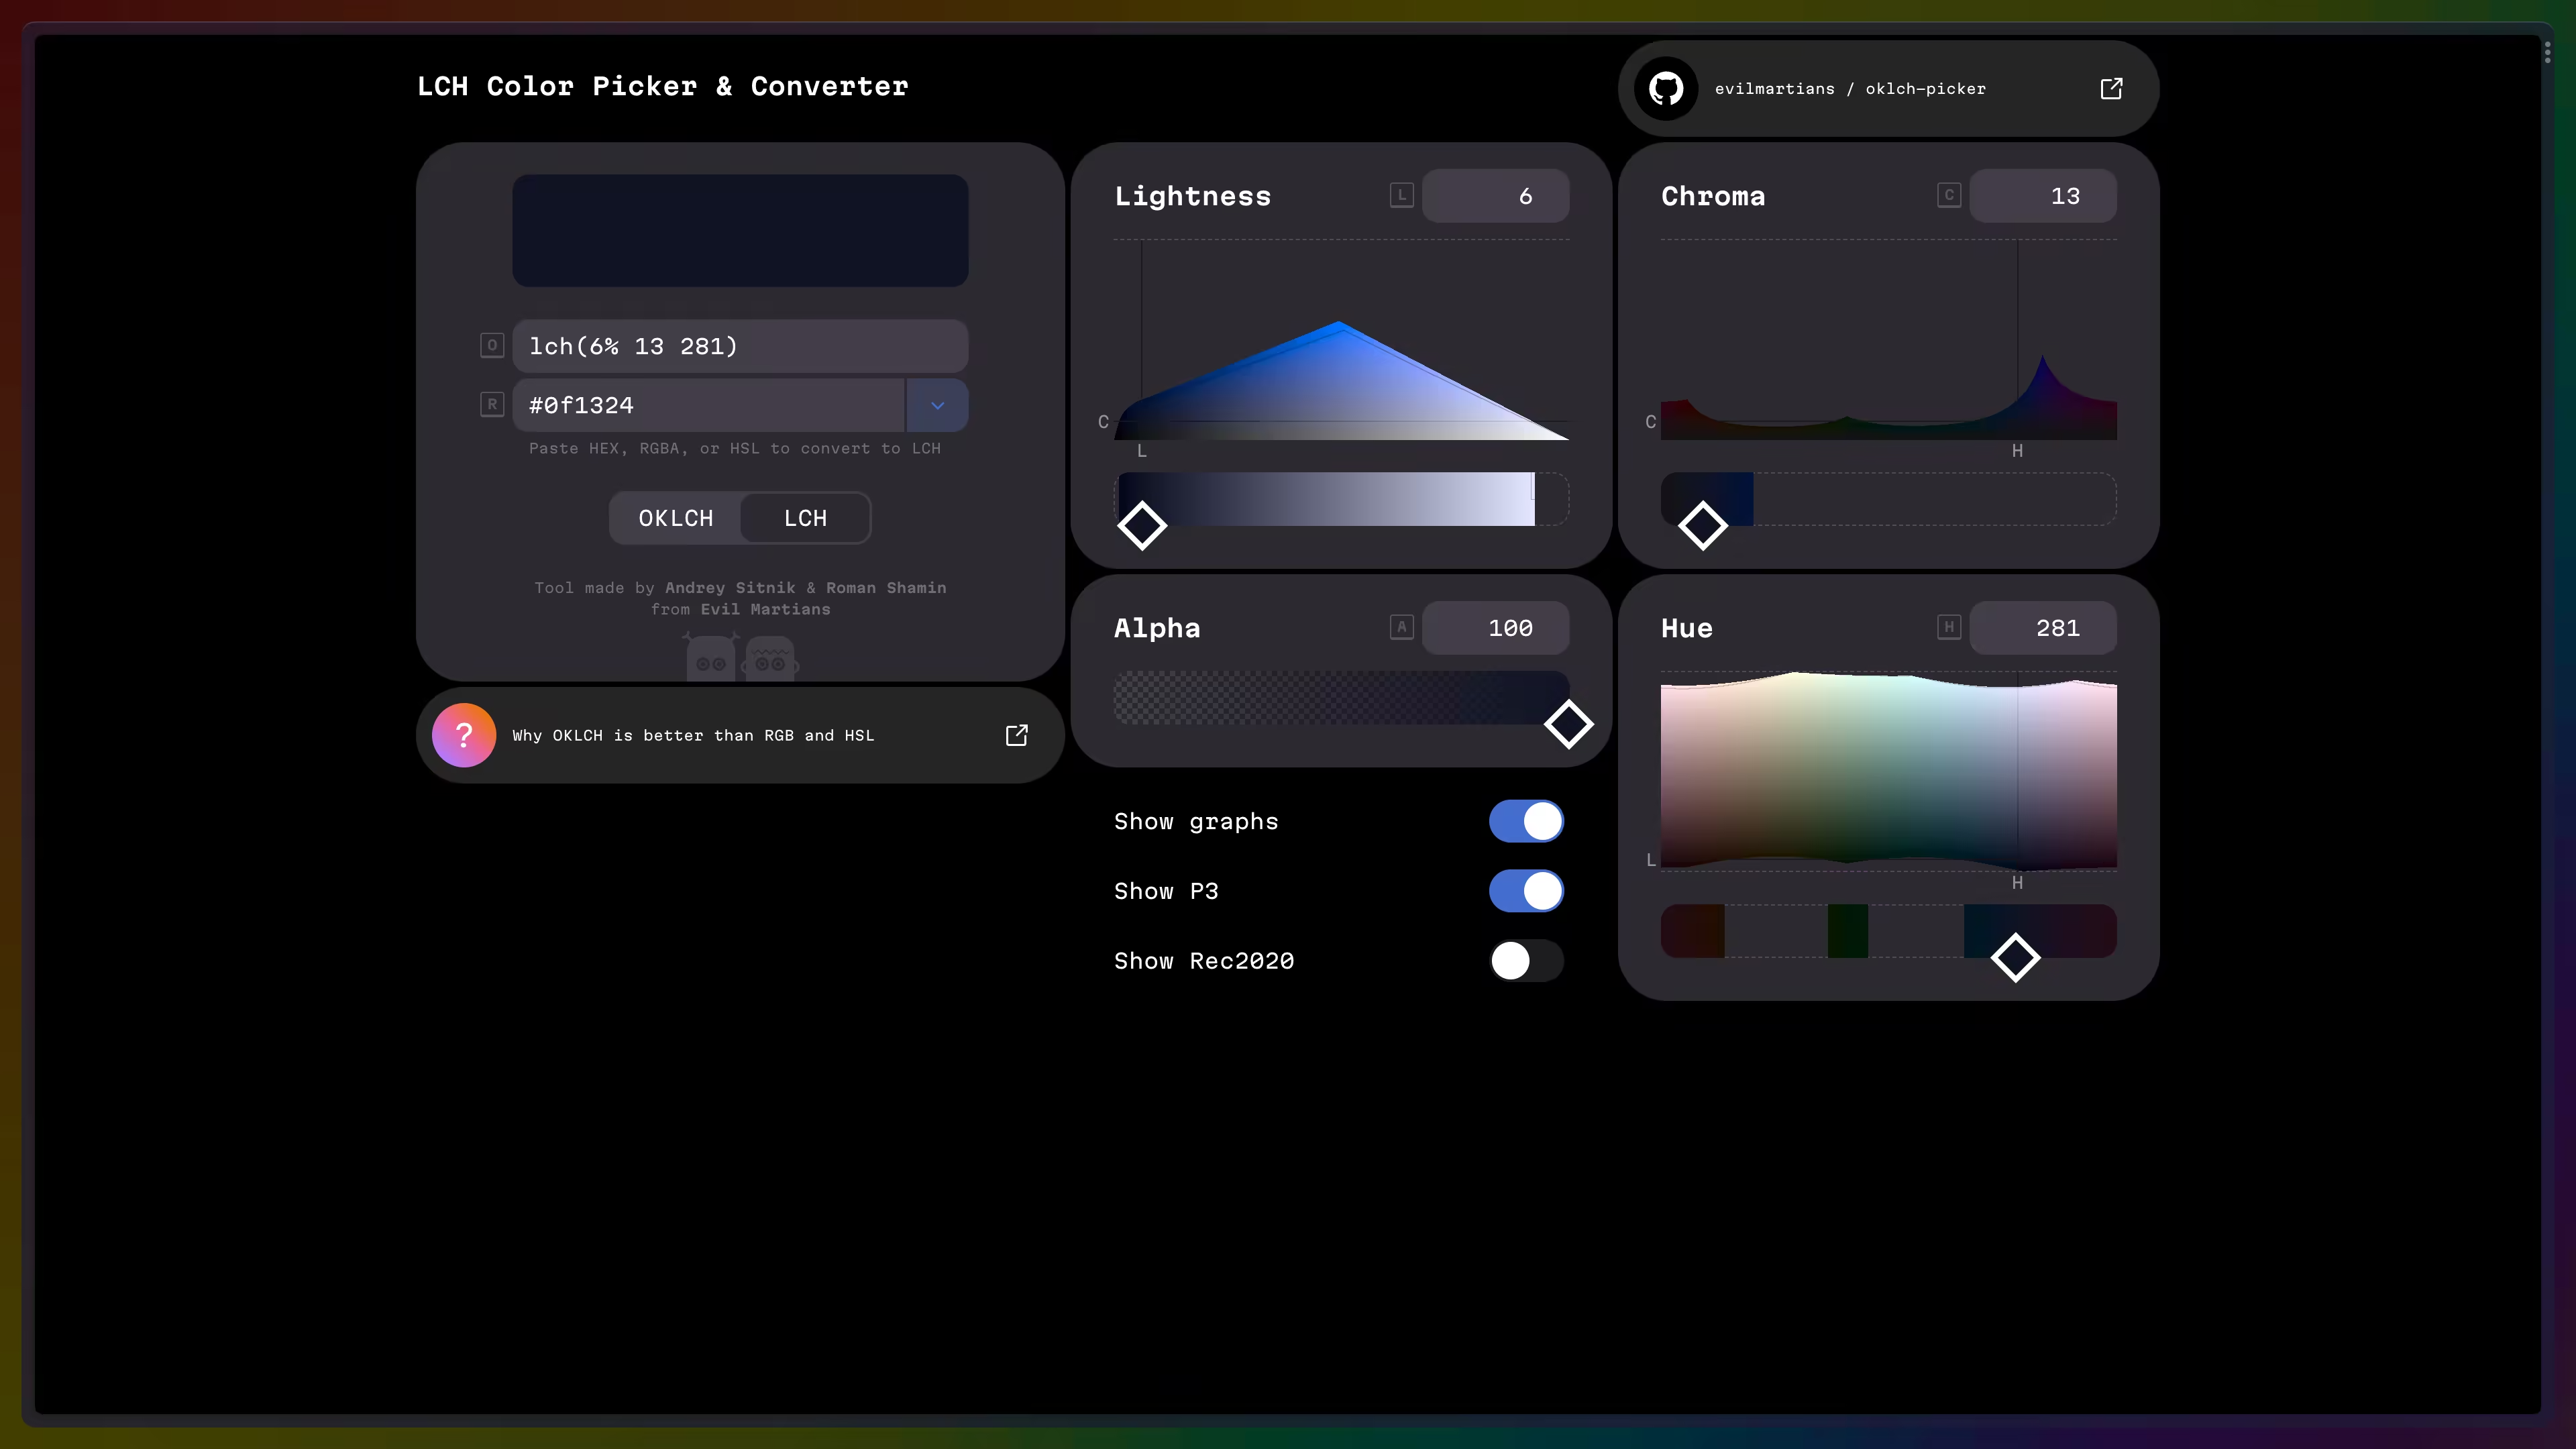The image size is (2576, 1449).
Task: Open Roman Shamin author link
Action: [886, 588]
